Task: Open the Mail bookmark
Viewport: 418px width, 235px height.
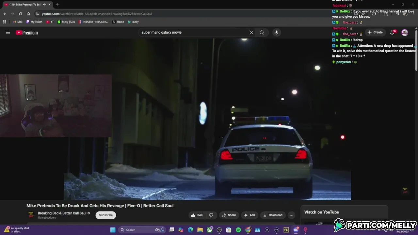Action: click(x=18, y=22)
